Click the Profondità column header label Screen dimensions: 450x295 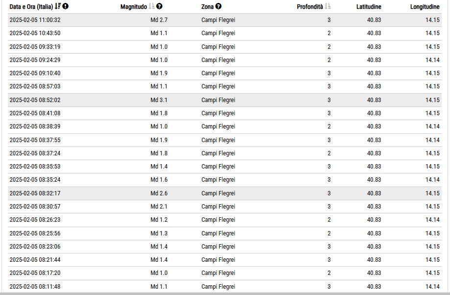click(309, 6)
